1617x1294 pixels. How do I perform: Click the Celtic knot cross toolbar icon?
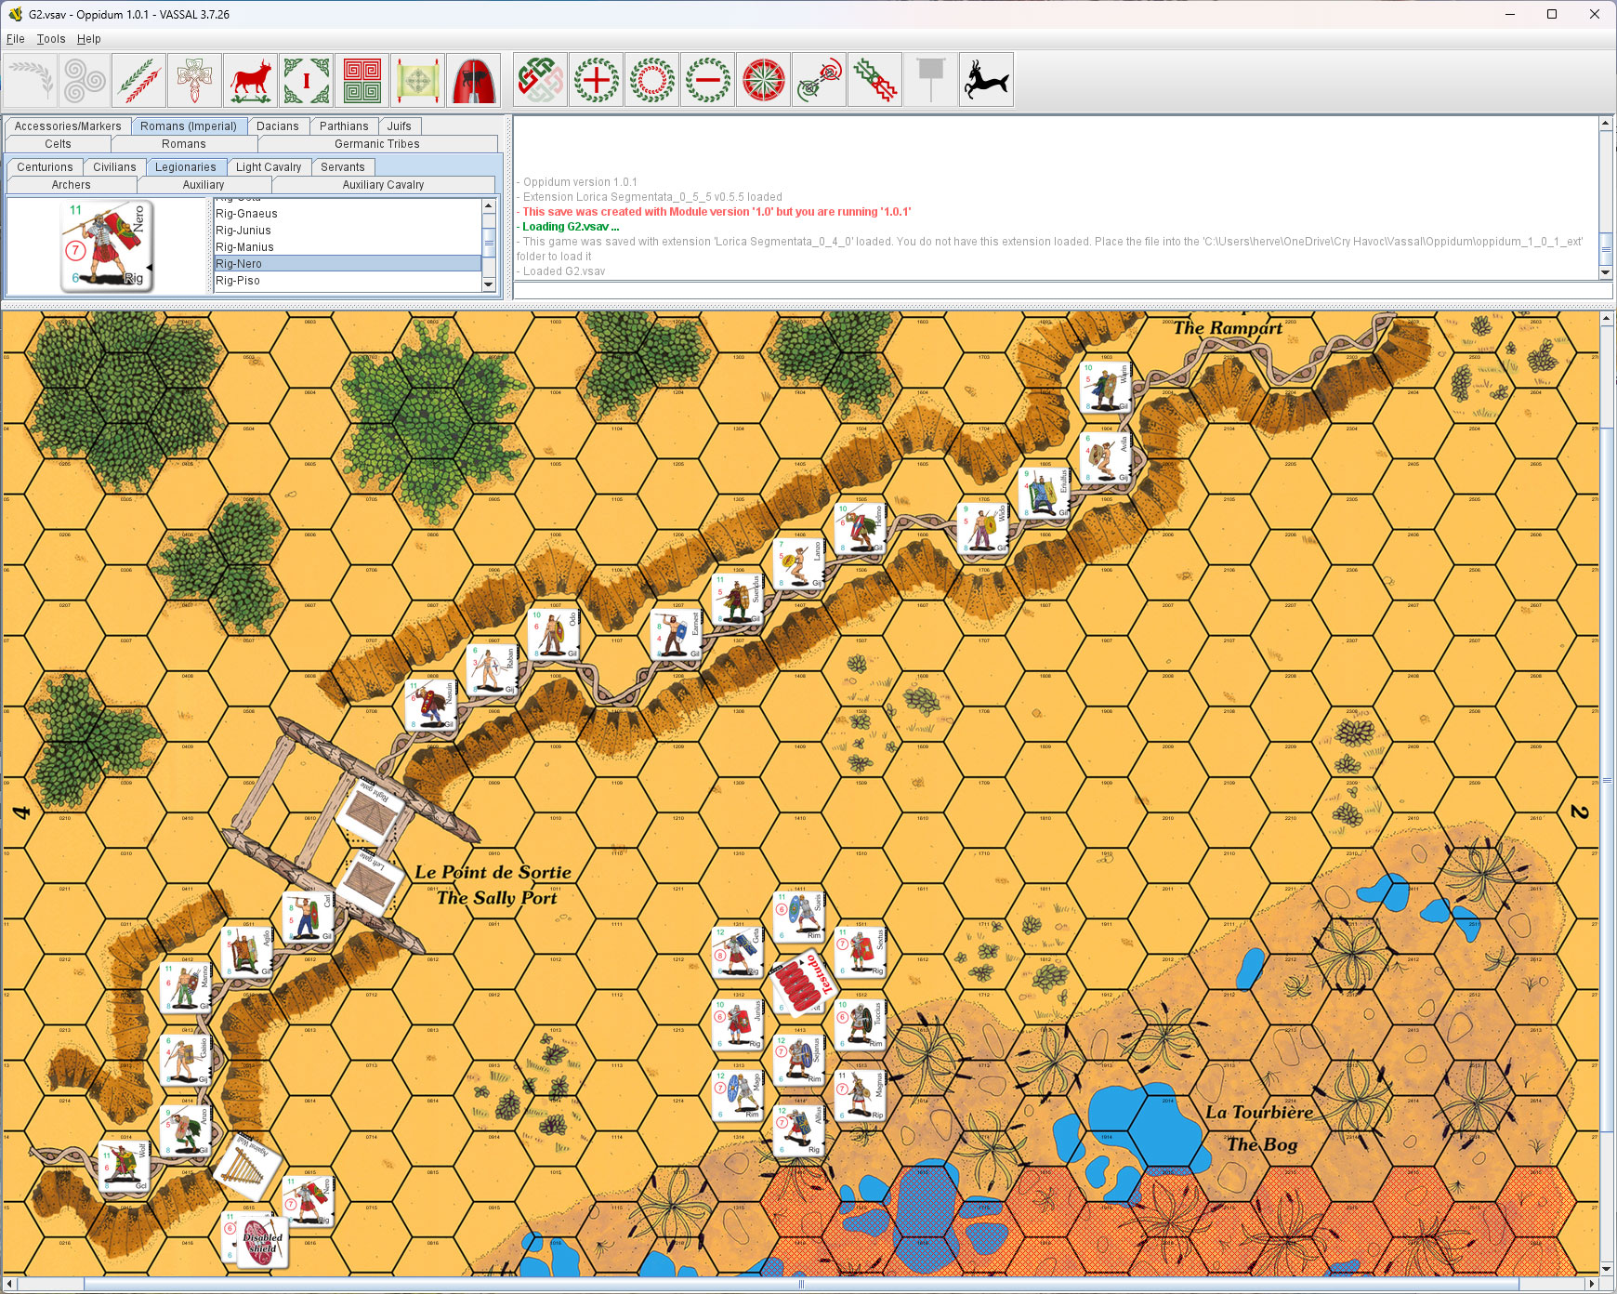click(195, 80)
